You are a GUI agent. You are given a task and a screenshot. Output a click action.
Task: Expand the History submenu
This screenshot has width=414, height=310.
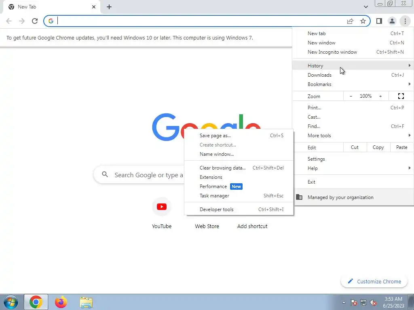coord(353,65)
